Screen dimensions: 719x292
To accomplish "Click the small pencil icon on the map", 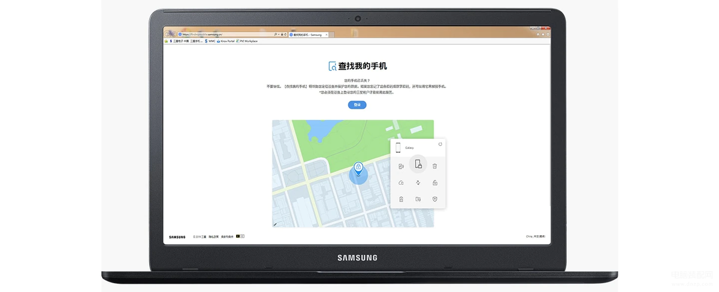I will point(275,224).
